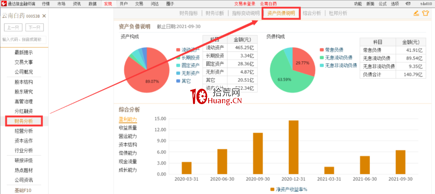Switch to the 杜邦分析 tab

338,13
